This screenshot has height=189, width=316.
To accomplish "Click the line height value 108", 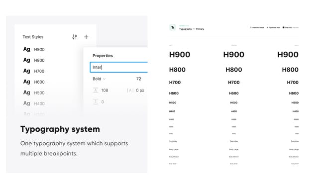I will pyautogui.click(x=105, y=90).
